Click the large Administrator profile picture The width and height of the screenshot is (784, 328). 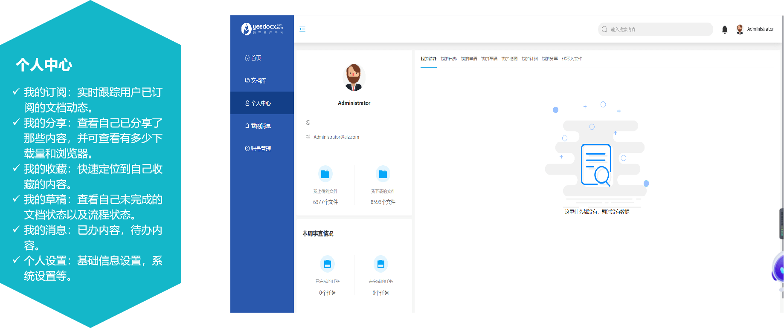(354, 78)
